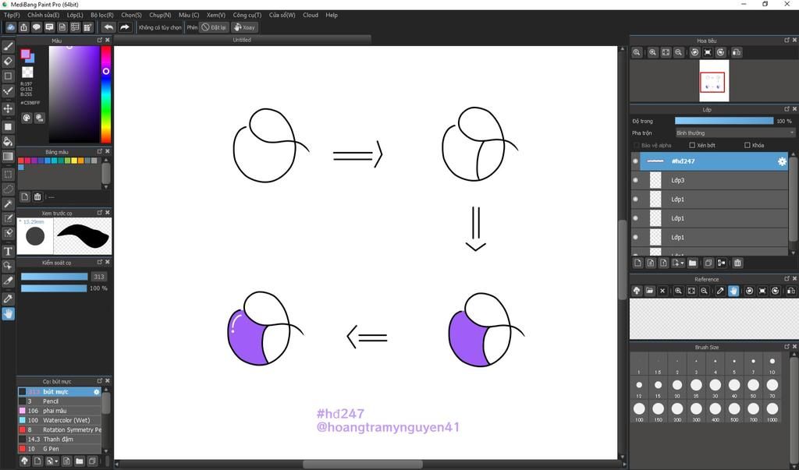Open the Công cụ(T) menu
This screenshot has height=470, width=799.
pyautogui.click(x=247, y=16)
